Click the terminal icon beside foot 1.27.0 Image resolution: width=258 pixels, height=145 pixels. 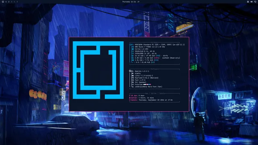coord(133,80)
